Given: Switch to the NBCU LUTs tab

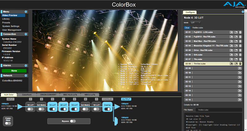Looking at the screenshot, I should (x=90, y=95).
